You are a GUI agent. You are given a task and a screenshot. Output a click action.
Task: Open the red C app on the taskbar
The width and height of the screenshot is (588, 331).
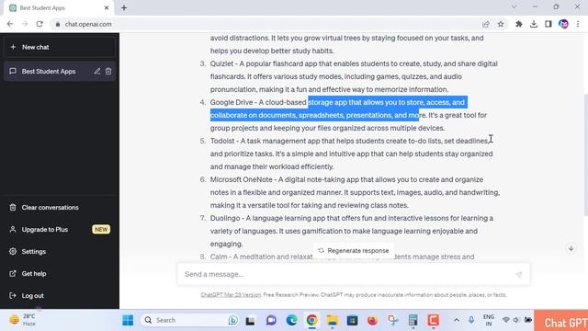433,320
